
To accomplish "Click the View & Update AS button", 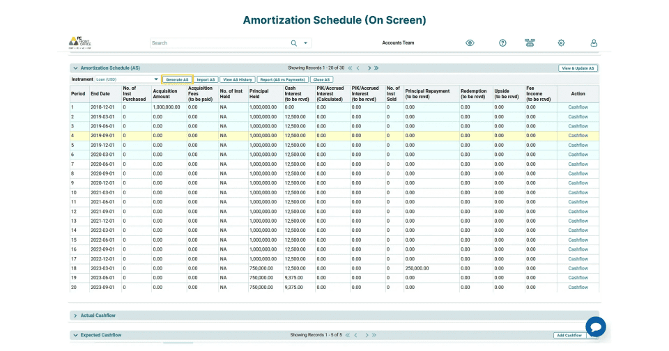I will [578, 68].
